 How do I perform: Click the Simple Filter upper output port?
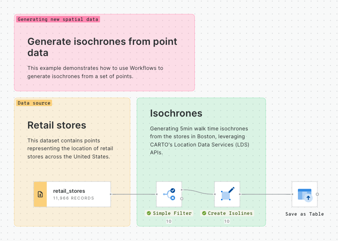pyautogui.click(x=182, y=190)
